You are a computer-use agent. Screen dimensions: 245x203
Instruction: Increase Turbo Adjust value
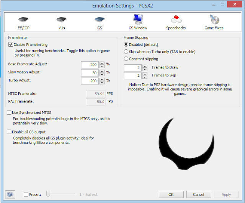(x=102, y=79)
